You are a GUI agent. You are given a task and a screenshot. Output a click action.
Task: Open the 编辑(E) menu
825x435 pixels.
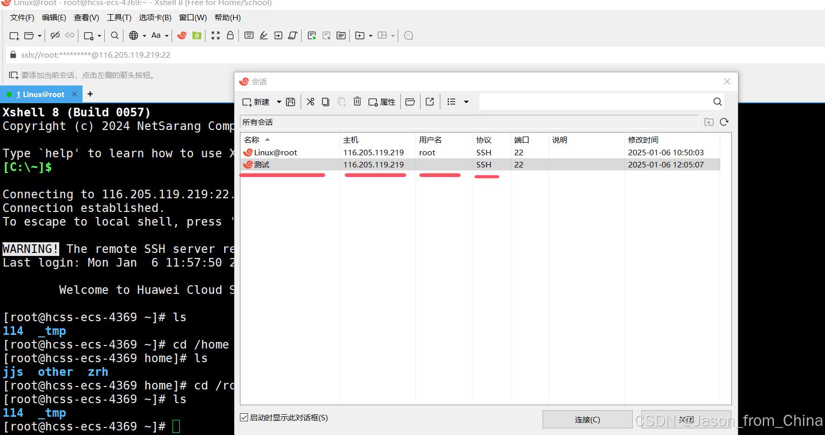(x=54, y=18)
